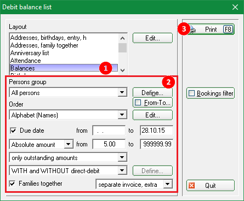244x201 pixels.
Task: Select the Balances layout entry
Action: 64,68
